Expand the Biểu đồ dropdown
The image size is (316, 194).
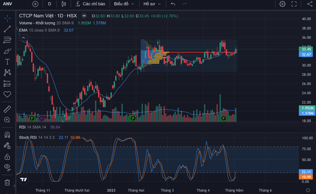(x=124, y=4)
